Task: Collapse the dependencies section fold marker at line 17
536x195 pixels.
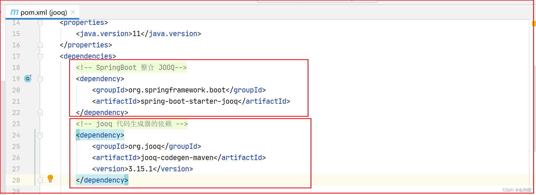Action: 40,57
